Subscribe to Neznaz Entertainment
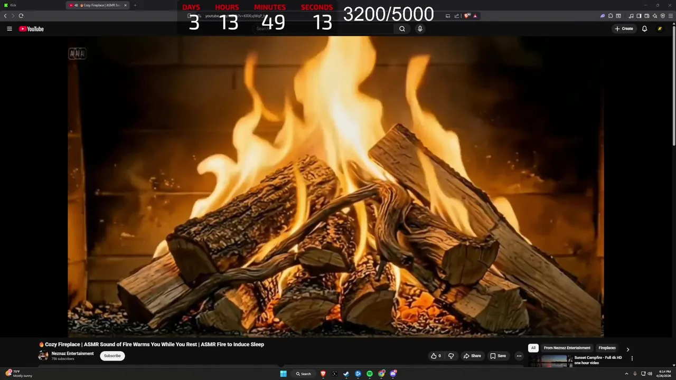The image size is (676, 380). (x=112, y=356)
